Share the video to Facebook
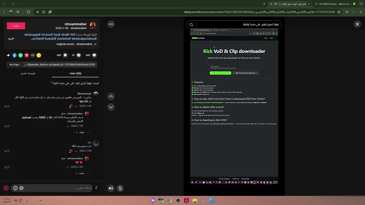Screen dimensions: 365x205 tap(15, 55)
